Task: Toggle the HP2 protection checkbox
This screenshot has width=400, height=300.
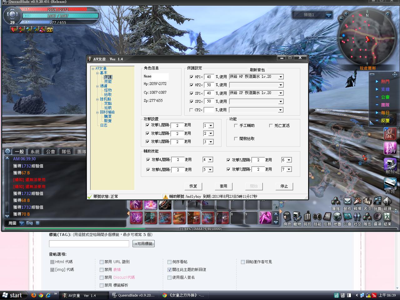Action: tap(192, 85)
